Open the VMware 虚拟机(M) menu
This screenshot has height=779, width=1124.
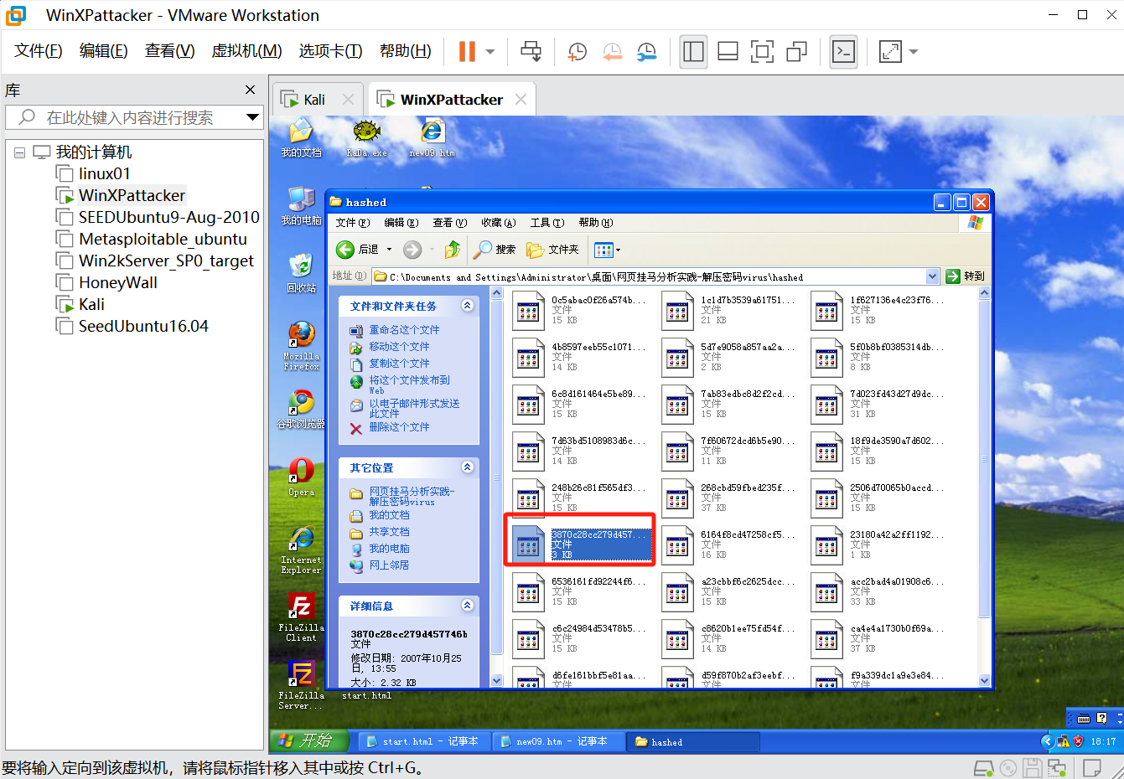coord(246,51)
